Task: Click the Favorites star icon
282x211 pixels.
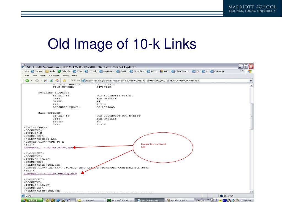Action: [64, 80]
